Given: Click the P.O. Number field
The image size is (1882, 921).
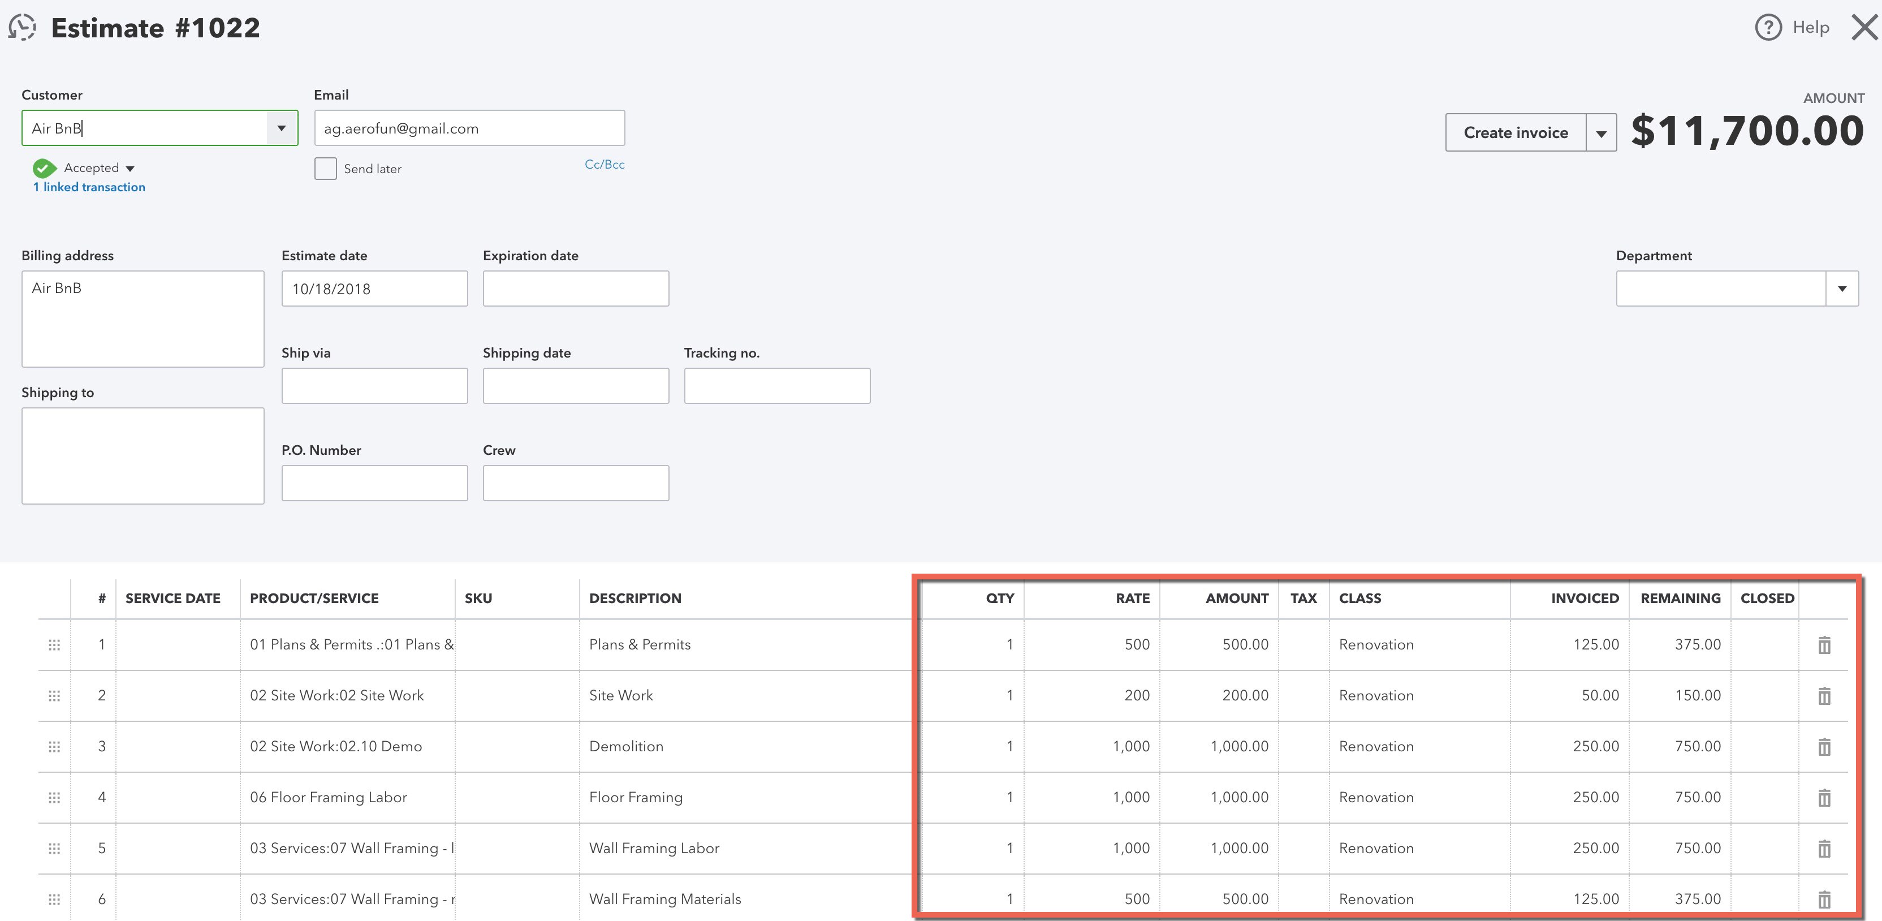Looking at the screenshot, I should (x=374, y=483).
